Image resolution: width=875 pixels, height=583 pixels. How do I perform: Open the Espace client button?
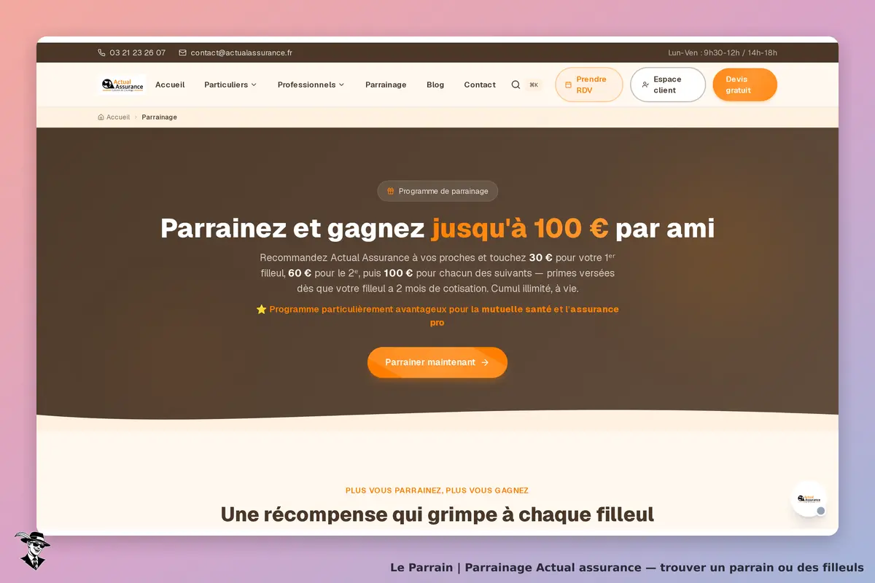click(x=668, y=85)
